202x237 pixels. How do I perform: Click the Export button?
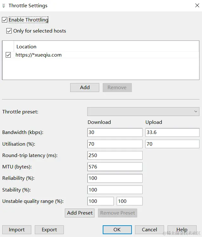[x=49, y=230]
